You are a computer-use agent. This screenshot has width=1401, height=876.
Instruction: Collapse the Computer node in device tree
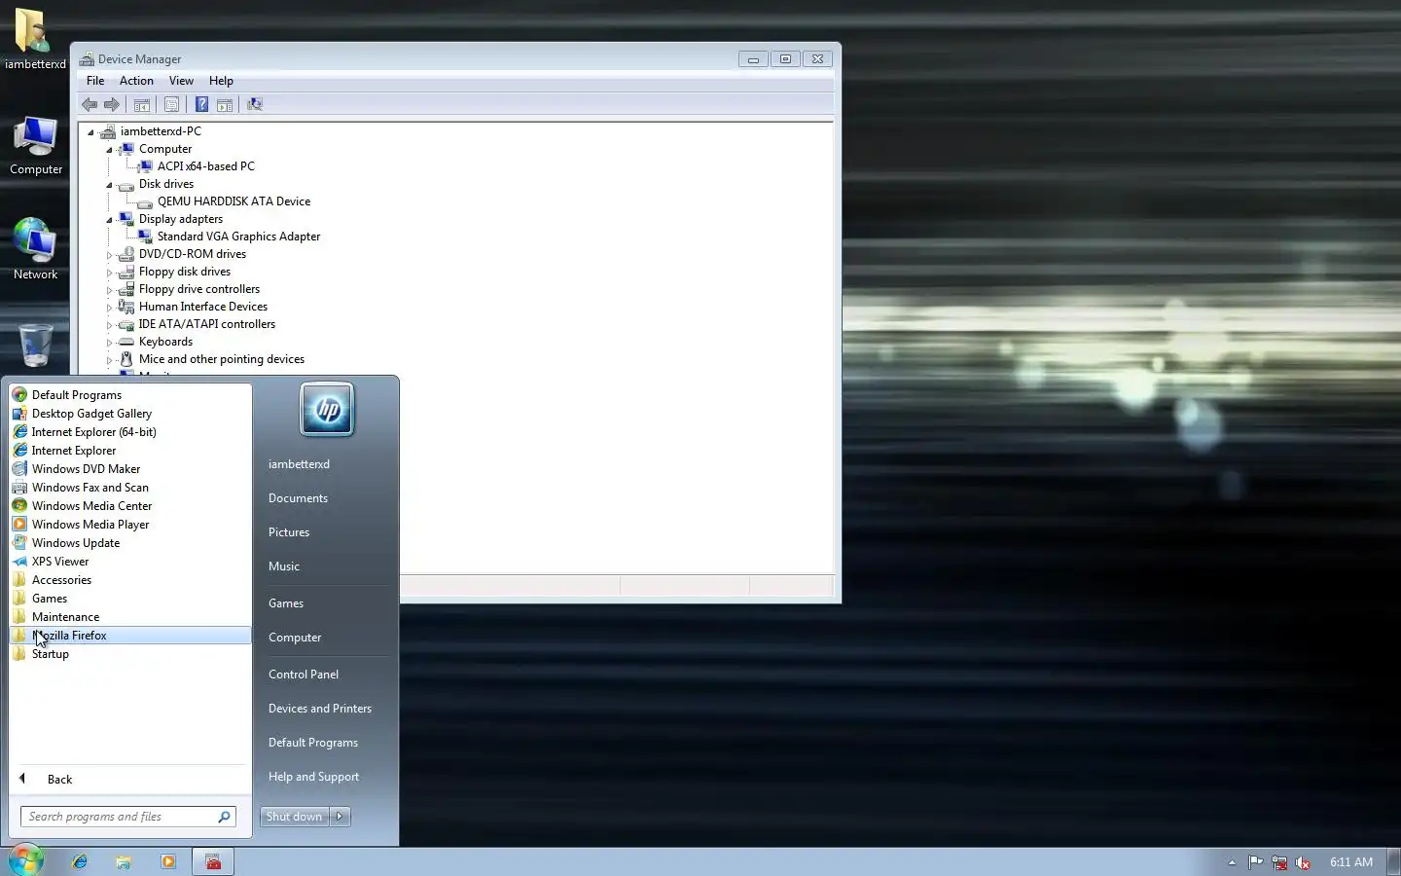pos(109,150)
